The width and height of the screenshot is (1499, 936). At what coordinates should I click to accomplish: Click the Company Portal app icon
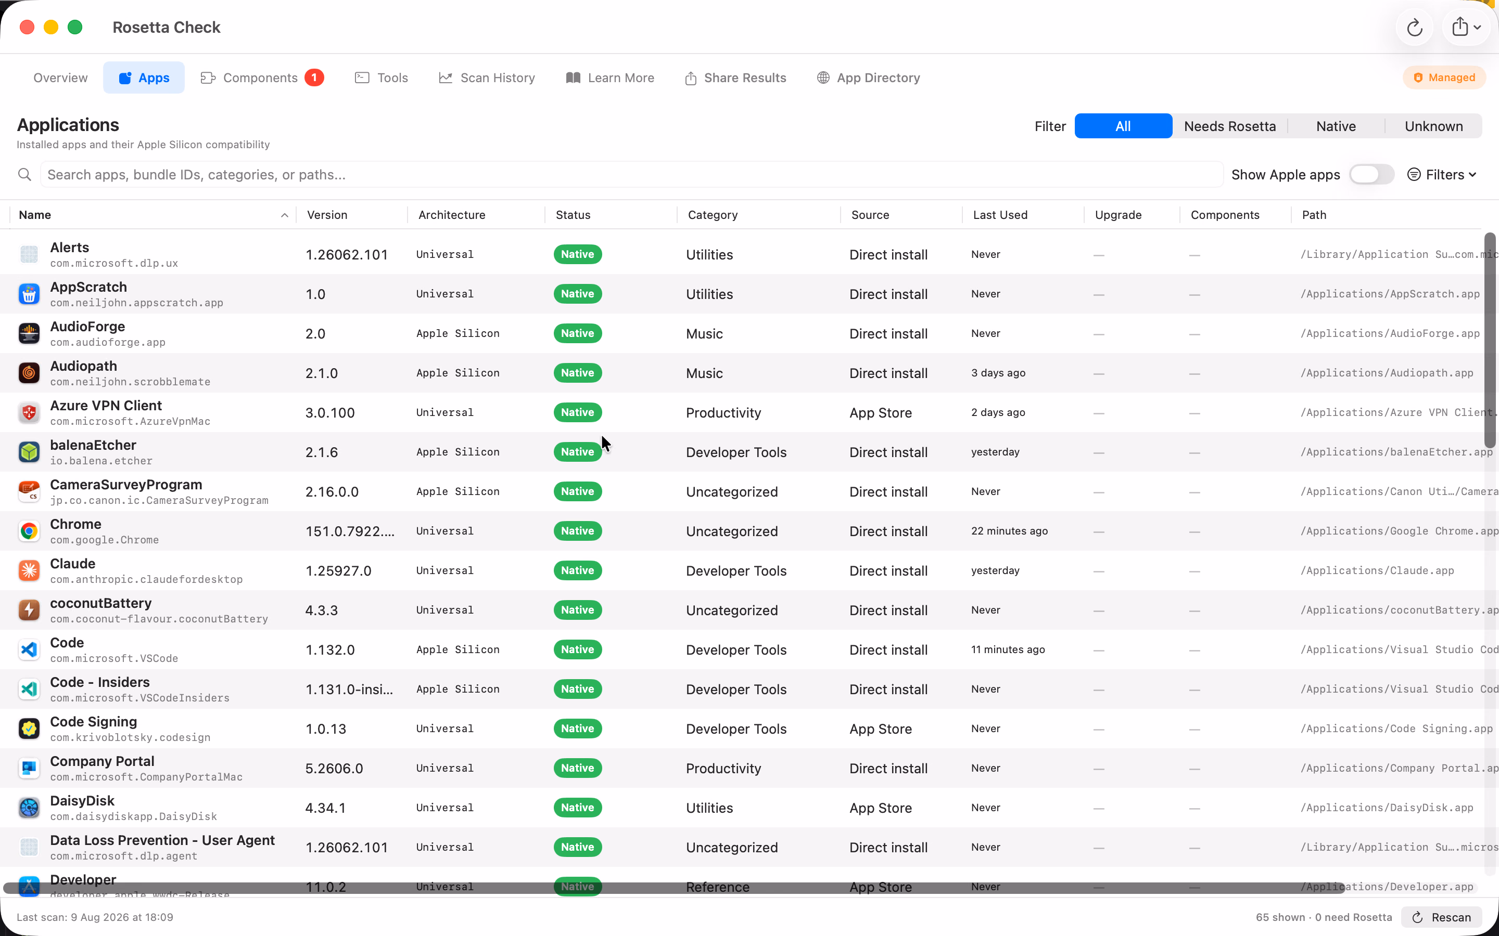coord(29,768)
